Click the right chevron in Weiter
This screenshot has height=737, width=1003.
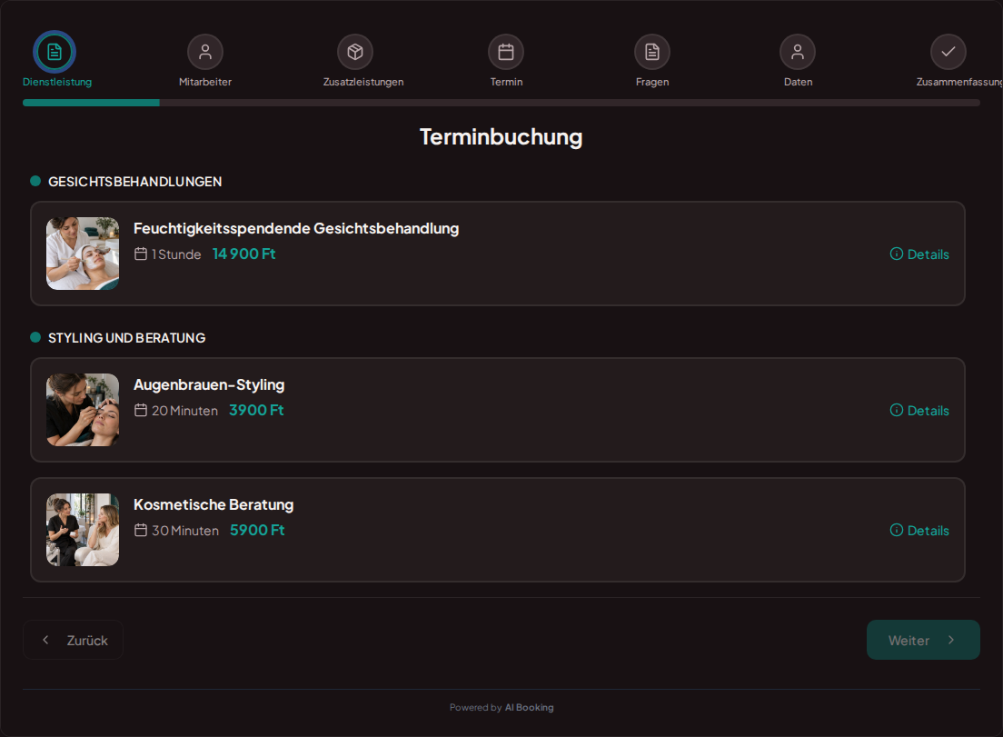pyautogui.click(x=951, y=640)
